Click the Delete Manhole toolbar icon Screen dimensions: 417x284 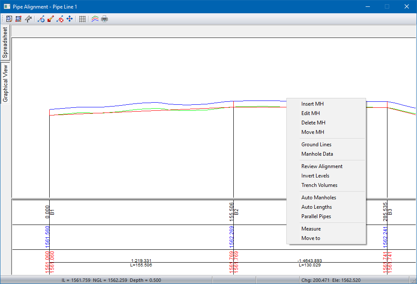point(60,19)
